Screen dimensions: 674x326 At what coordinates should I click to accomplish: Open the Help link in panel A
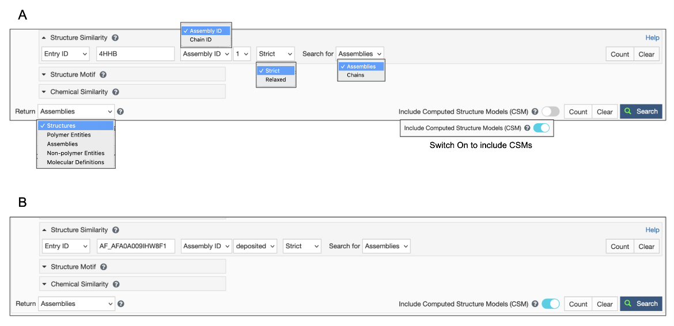[652, 38]
